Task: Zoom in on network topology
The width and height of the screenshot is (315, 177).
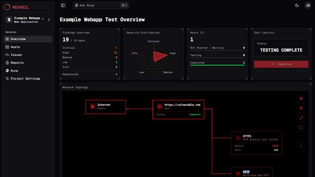Action: (301, 98)
